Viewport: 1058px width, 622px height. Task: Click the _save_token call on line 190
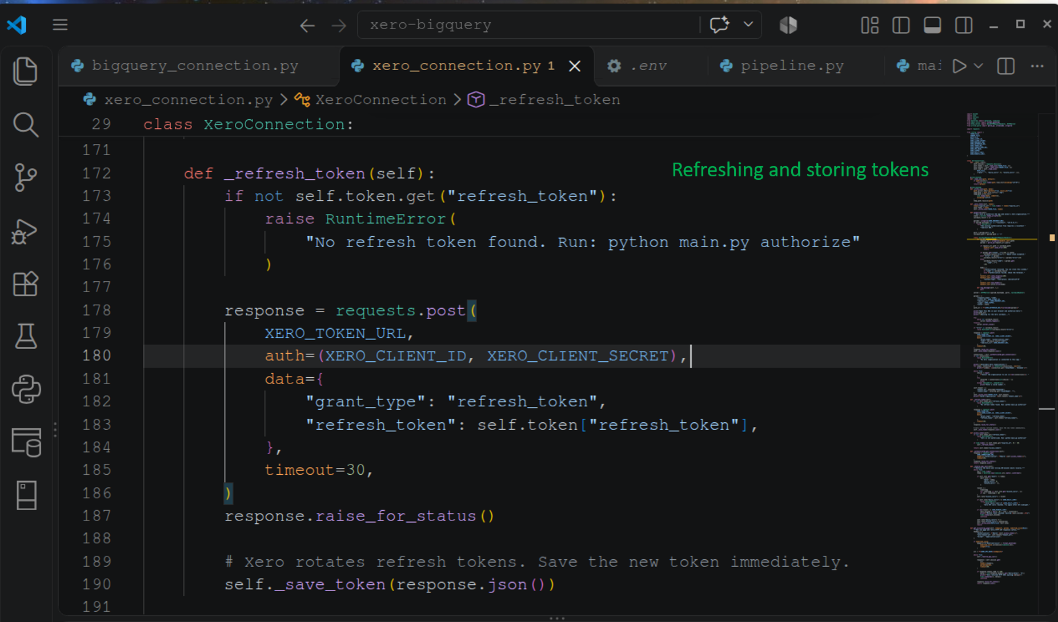330,584
